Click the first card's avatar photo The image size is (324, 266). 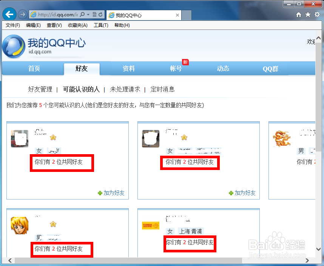tap(20, 138)
